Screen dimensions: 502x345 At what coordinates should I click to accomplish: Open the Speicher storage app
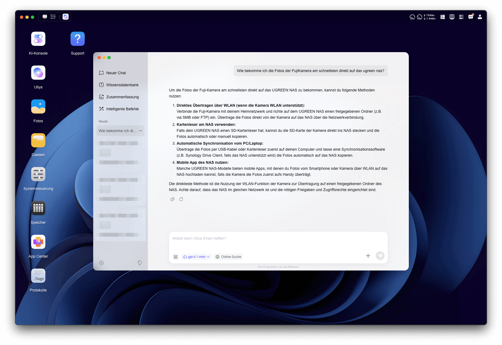click(38, 208)
